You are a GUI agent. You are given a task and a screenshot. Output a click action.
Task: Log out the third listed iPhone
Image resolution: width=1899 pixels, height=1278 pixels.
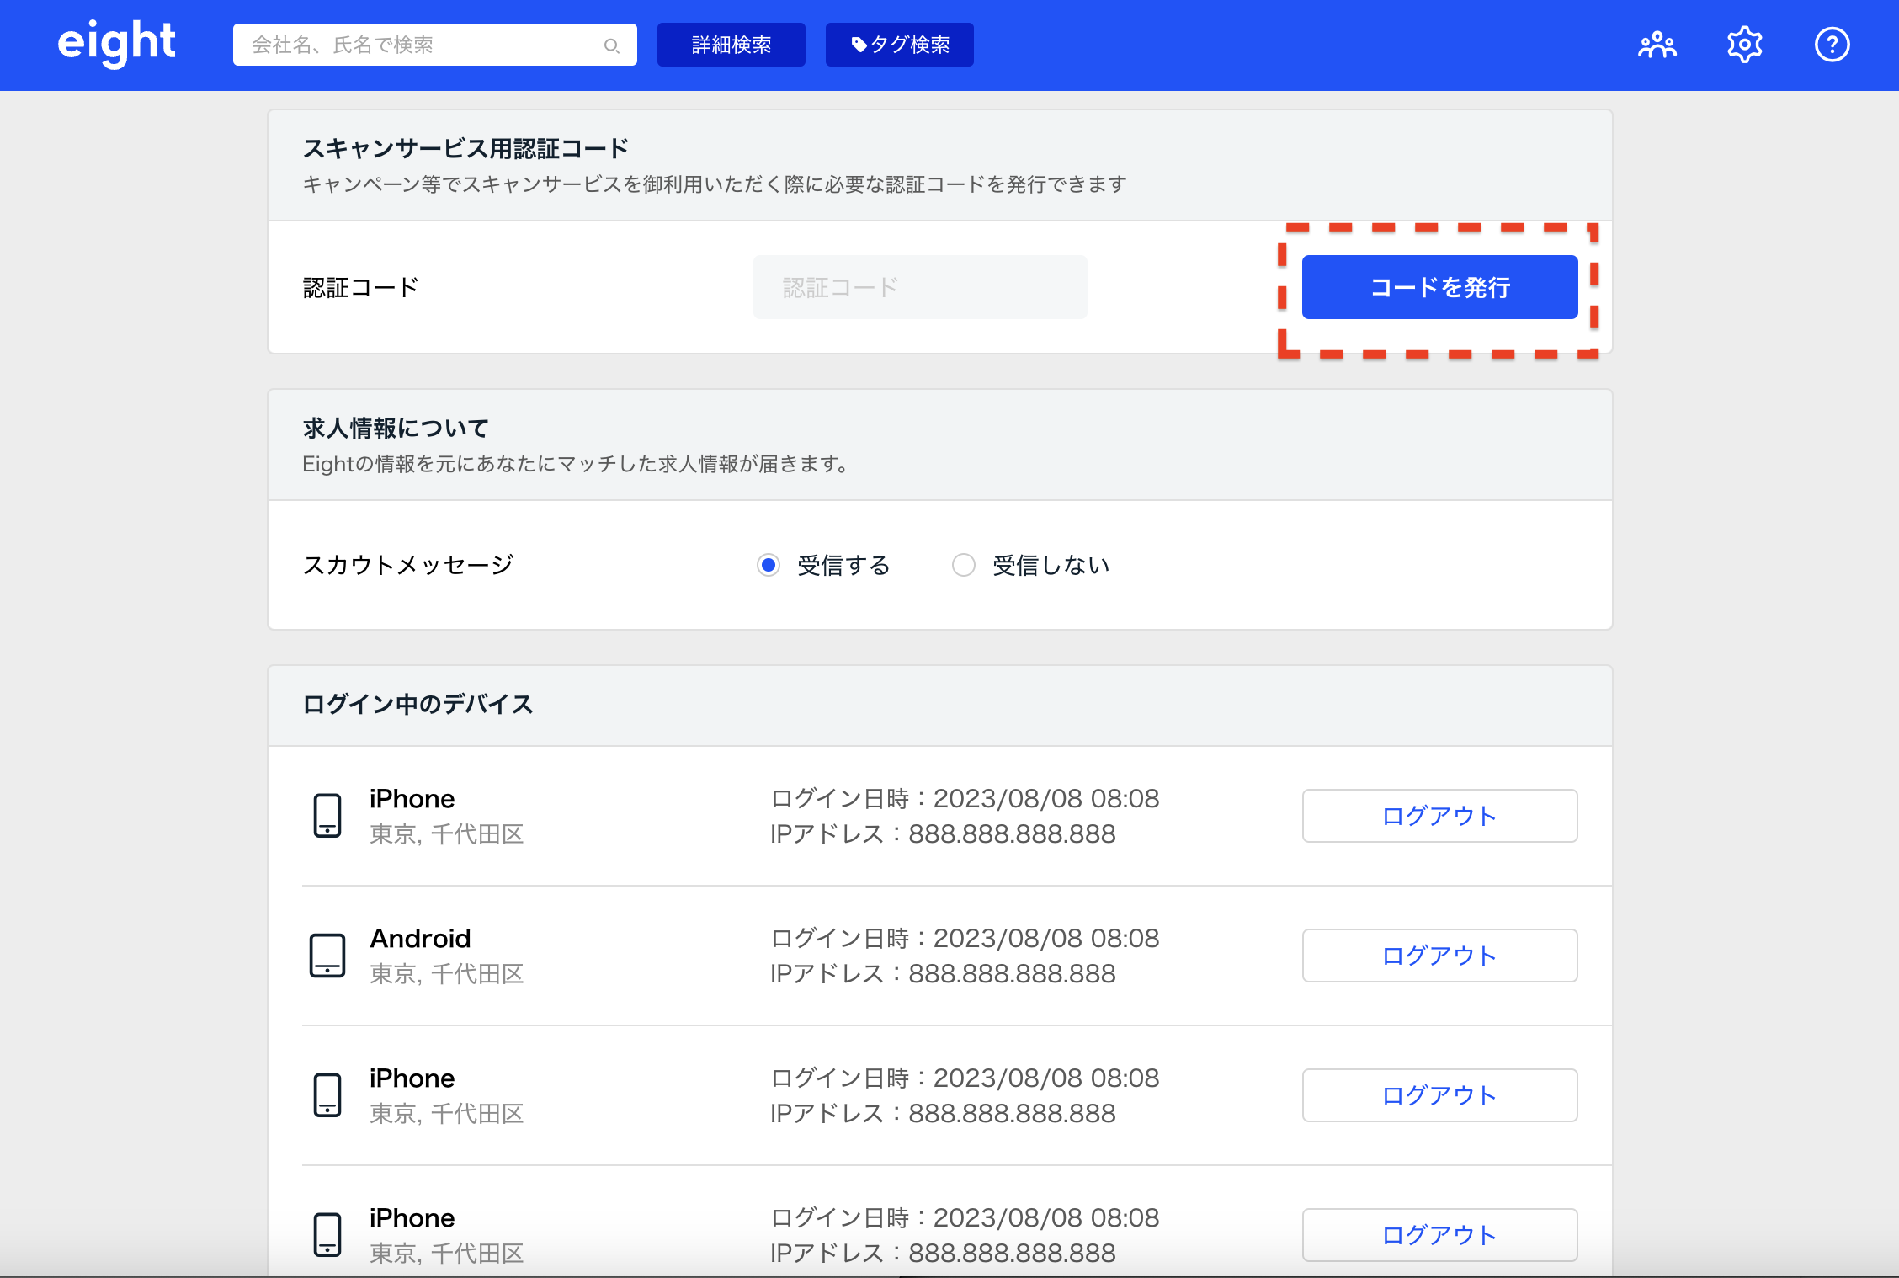coord(1439,1094)
